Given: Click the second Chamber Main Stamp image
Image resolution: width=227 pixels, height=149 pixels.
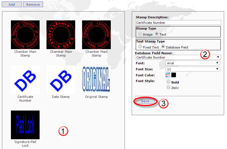Looking at the screenshot, I should pyautogui.click(x=61, y=34).
